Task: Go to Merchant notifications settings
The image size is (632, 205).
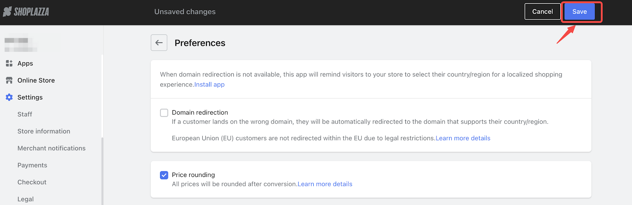Action: [x=51, y=148]
